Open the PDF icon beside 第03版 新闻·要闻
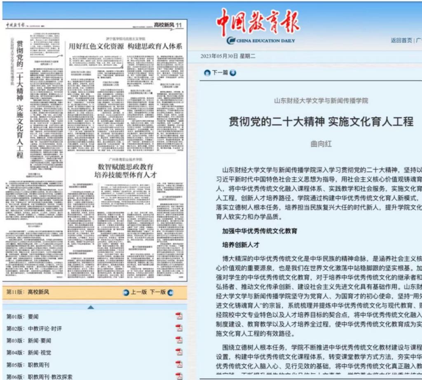The height and width of the screenshot is (380, 422). click(179, 340)
